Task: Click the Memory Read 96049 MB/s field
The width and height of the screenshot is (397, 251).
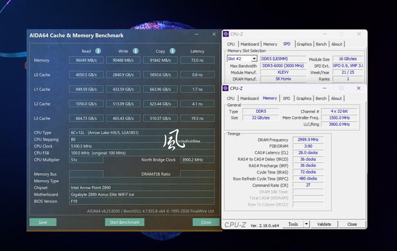Action: tap(86, 61)
